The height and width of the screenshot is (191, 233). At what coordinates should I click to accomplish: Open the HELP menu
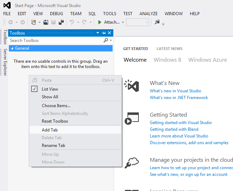click(x=195, y=14)
